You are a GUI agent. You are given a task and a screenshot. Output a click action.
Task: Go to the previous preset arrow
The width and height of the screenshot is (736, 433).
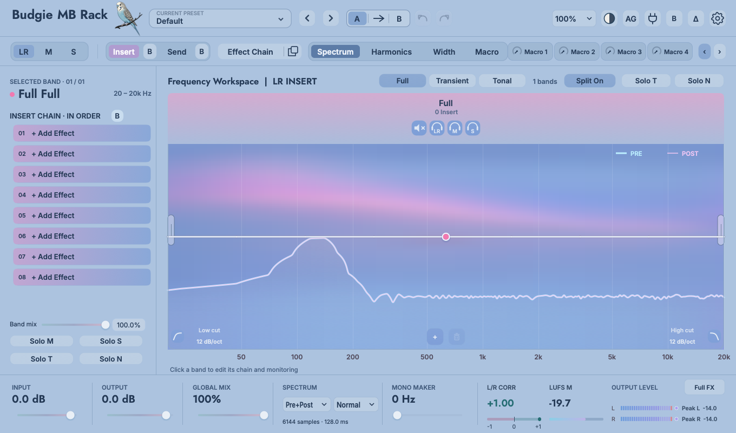(307, 18)
